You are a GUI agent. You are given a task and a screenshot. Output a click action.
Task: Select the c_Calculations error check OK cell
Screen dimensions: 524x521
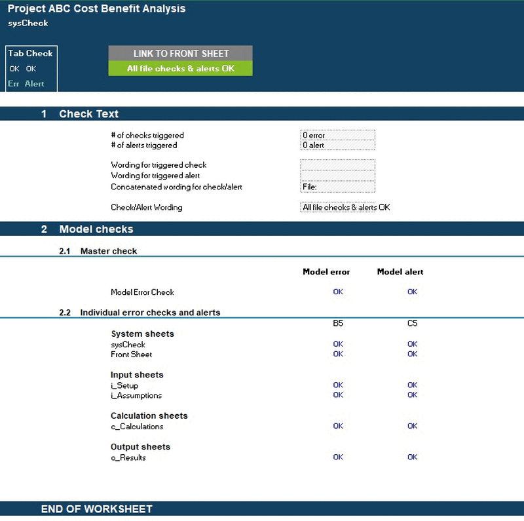pos(337,426)
